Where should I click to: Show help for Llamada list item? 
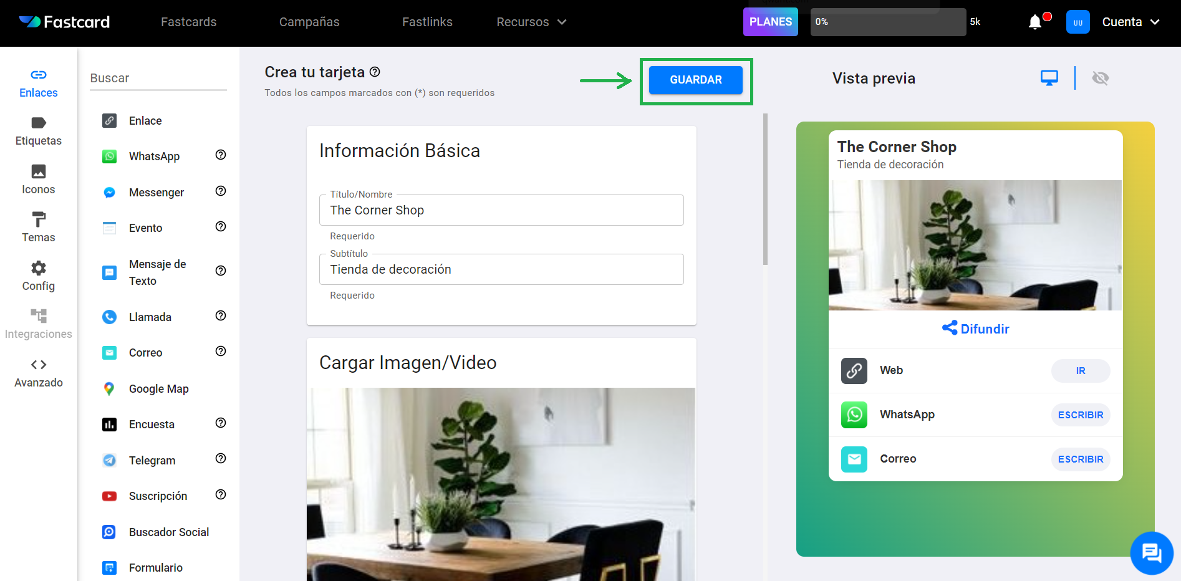click(x=221, y=315)
